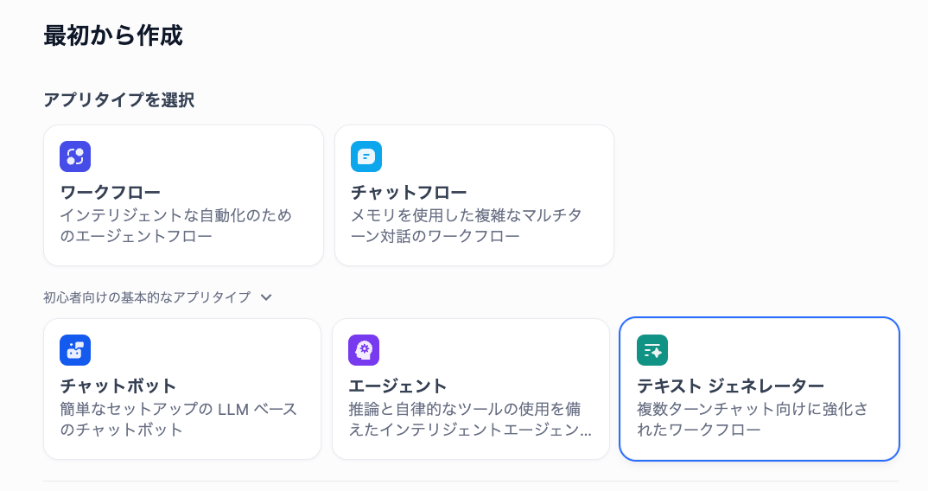The image size is (928, 491).
Task: Click the purple Agent (エージェント) icon
Action: (x=364, y=350)
